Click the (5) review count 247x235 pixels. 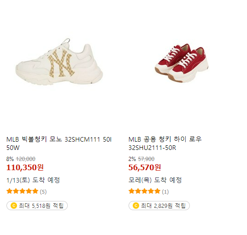point(43,192)
